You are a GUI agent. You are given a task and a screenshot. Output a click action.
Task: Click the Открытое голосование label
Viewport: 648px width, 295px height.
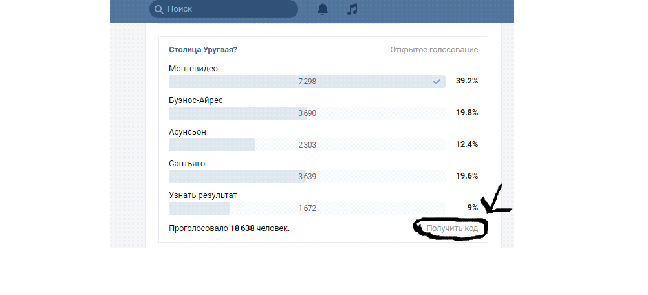tap(434, 50)
